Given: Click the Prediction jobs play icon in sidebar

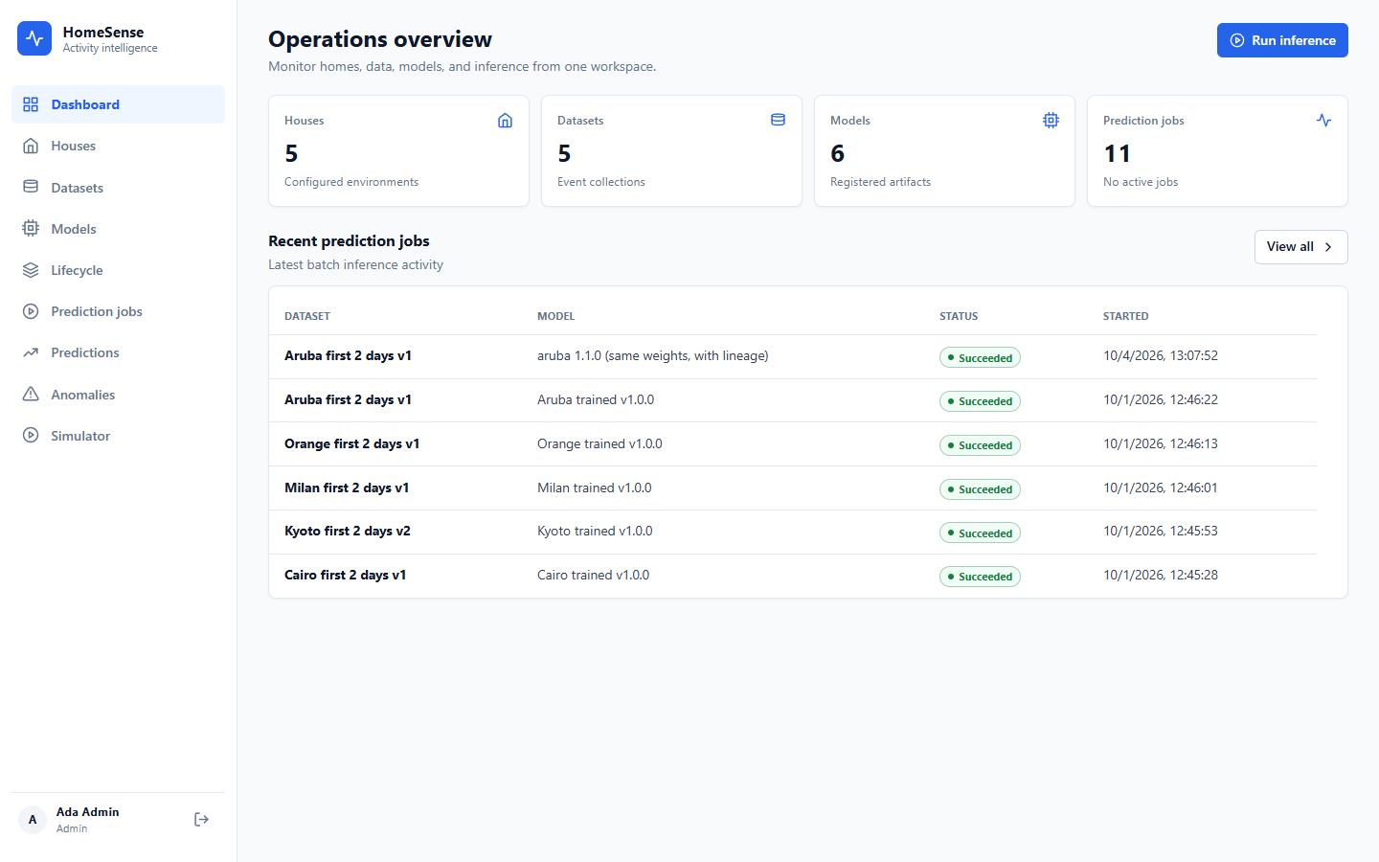Looking at the screenshot, I should pyautogui.click(x=31, y=311).
